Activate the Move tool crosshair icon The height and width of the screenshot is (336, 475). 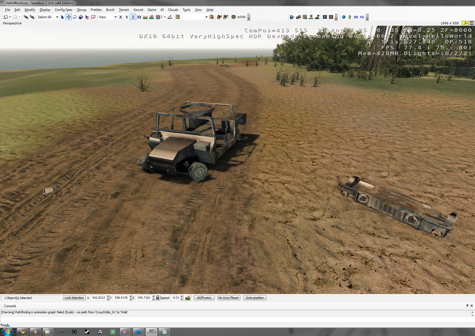pyautogui.click(x=69, y=17)
